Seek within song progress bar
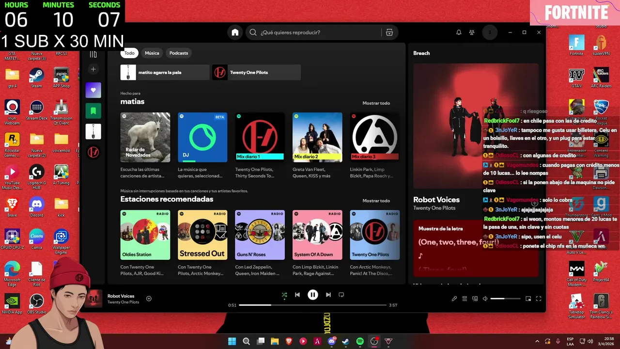 [x=312, y=305]
